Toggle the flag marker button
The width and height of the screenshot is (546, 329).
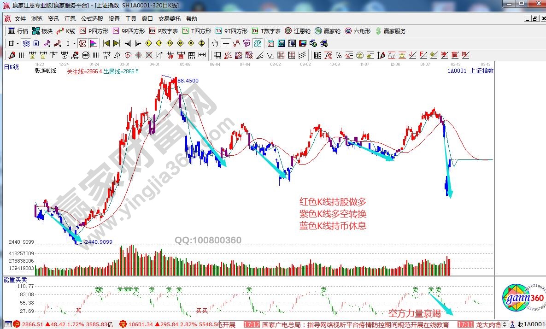[93, 43]
